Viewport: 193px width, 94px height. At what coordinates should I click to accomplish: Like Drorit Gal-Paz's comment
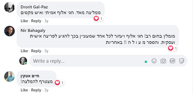click(24, 21)
